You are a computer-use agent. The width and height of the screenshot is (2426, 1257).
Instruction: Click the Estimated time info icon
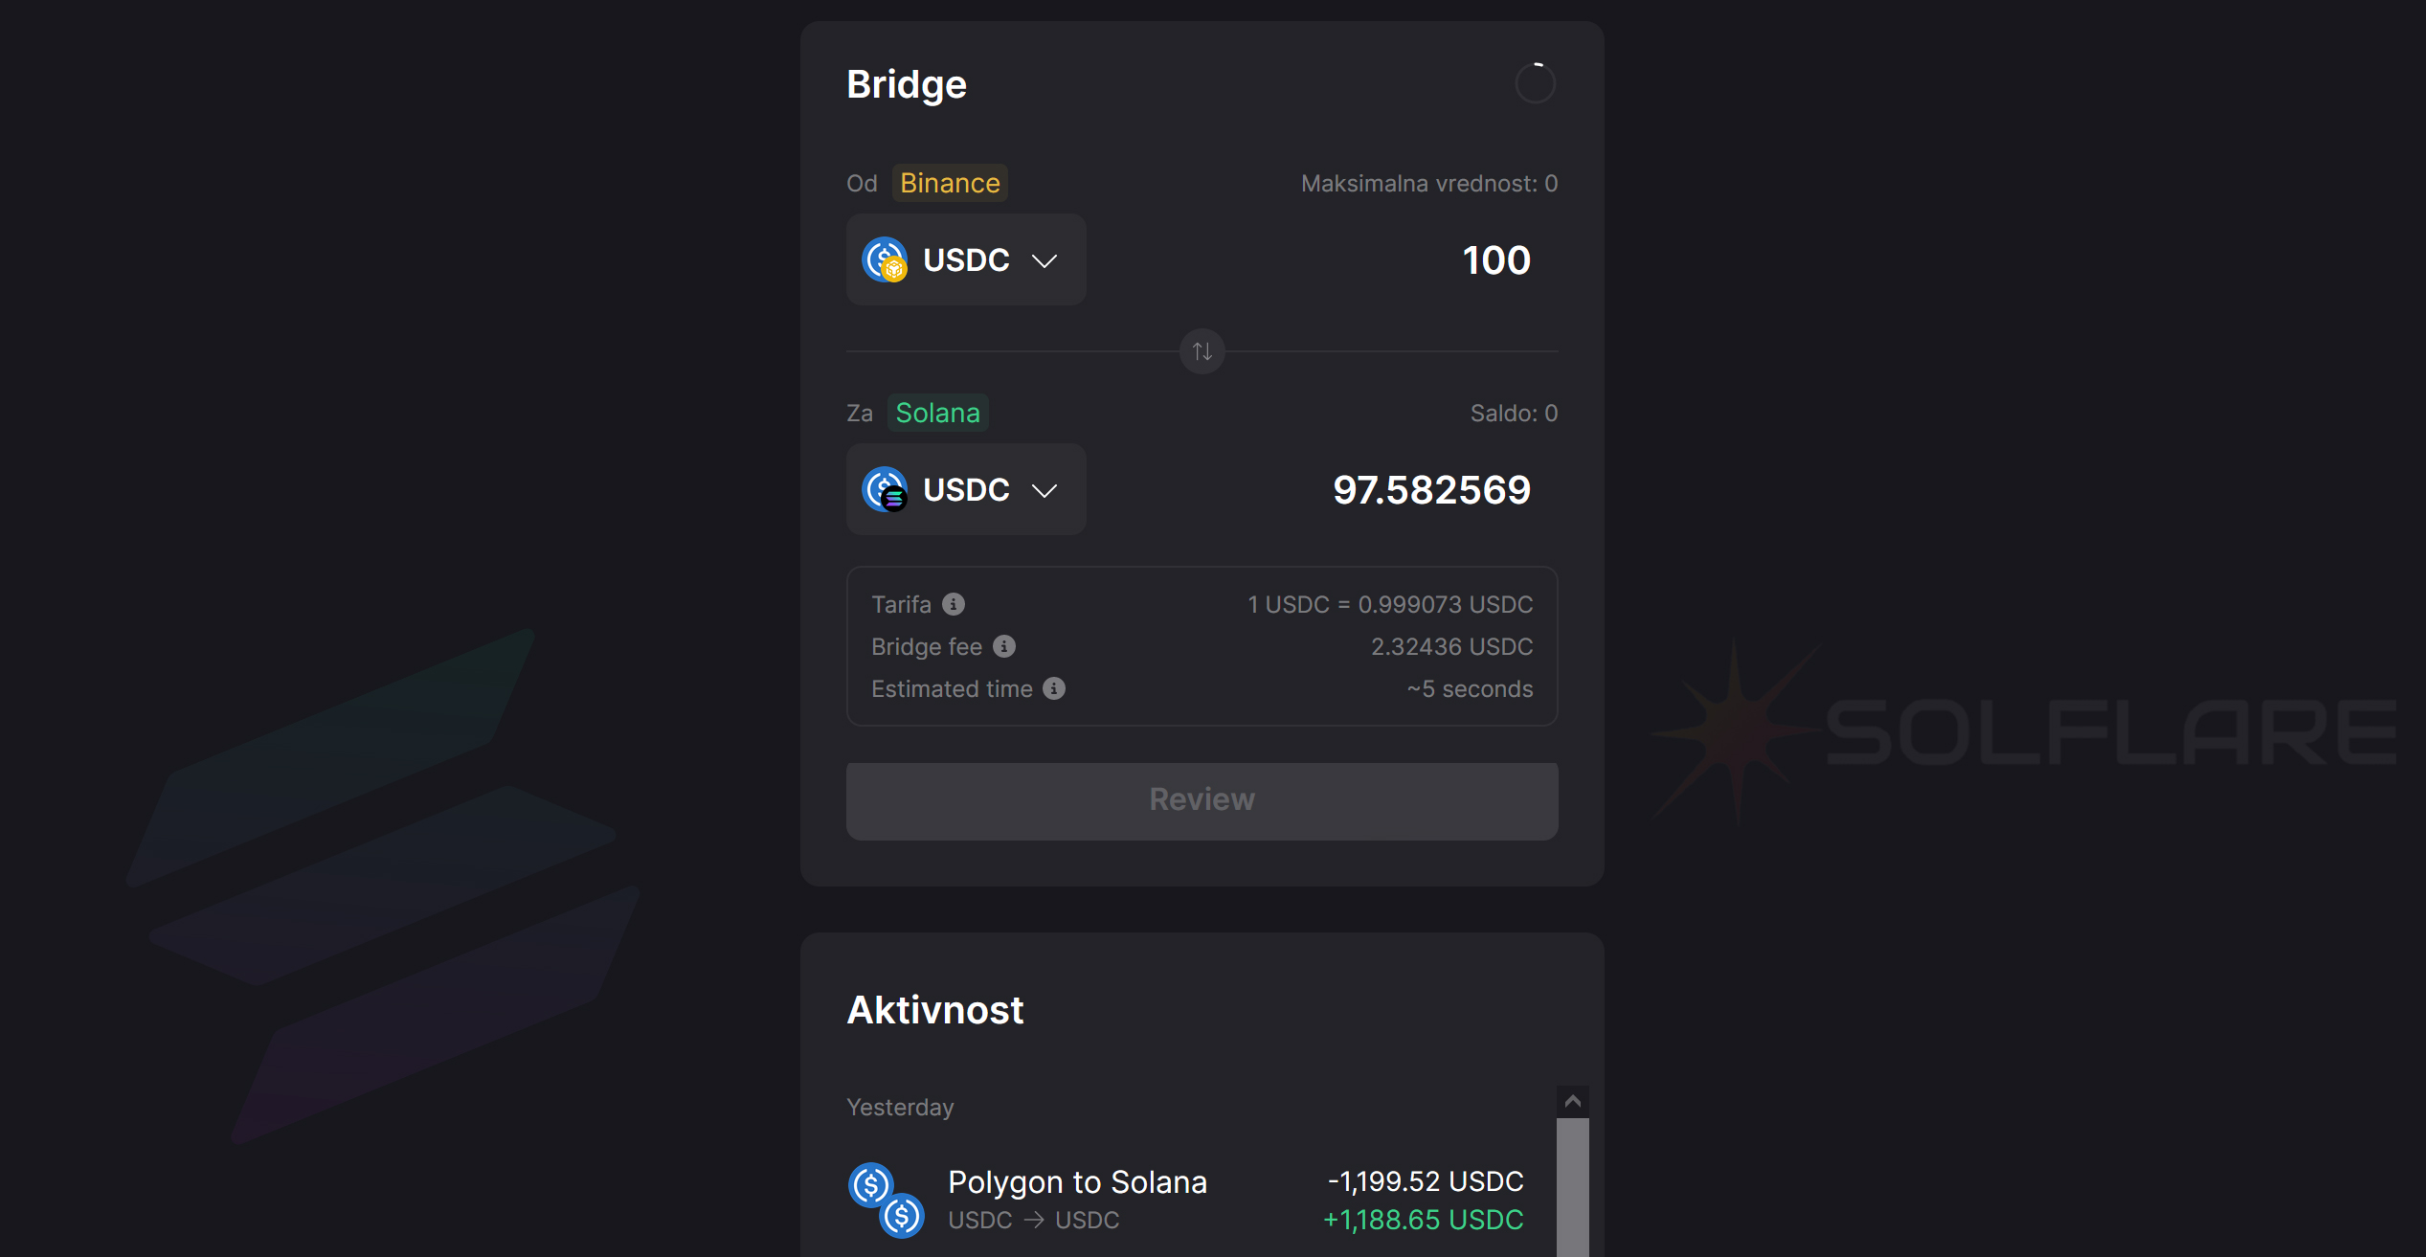(x=1054, y=688)
